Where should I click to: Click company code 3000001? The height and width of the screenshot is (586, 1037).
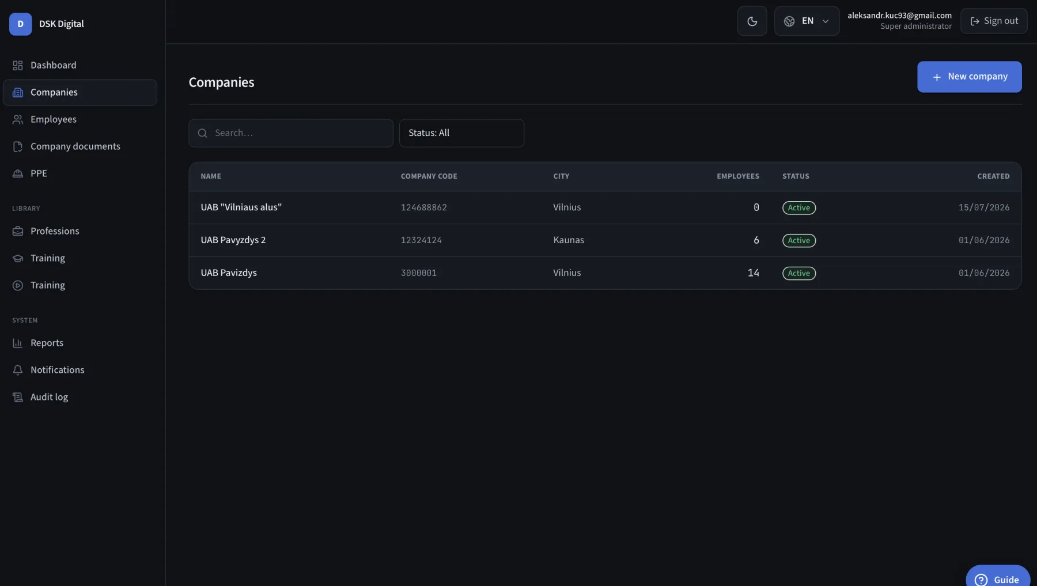coord(419,273)
